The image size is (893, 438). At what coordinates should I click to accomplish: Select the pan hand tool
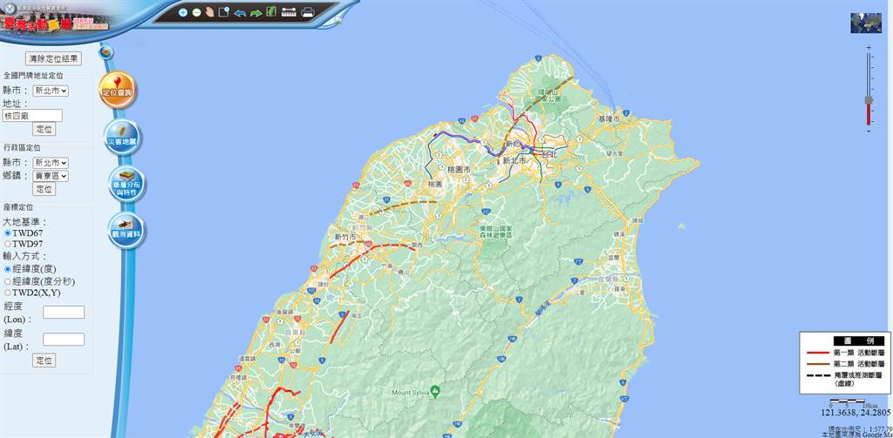pos(210,12)
